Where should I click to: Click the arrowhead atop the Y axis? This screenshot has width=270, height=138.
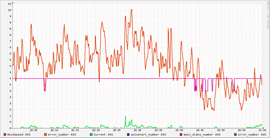13,2
